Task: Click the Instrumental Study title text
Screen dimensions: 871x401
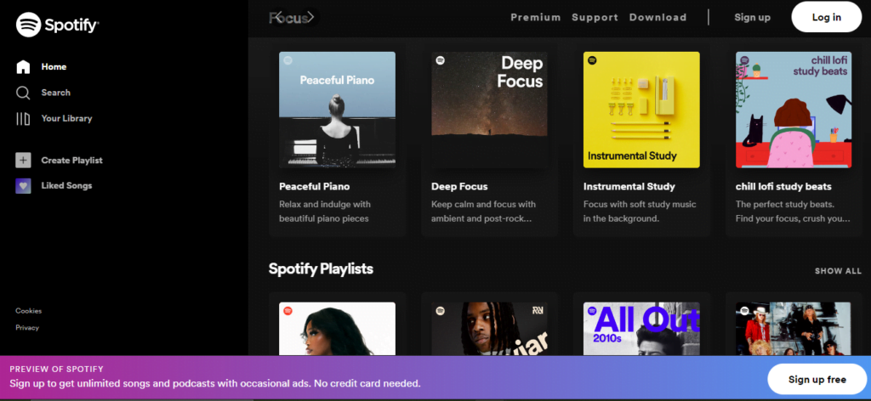Action: click(629, 186)
